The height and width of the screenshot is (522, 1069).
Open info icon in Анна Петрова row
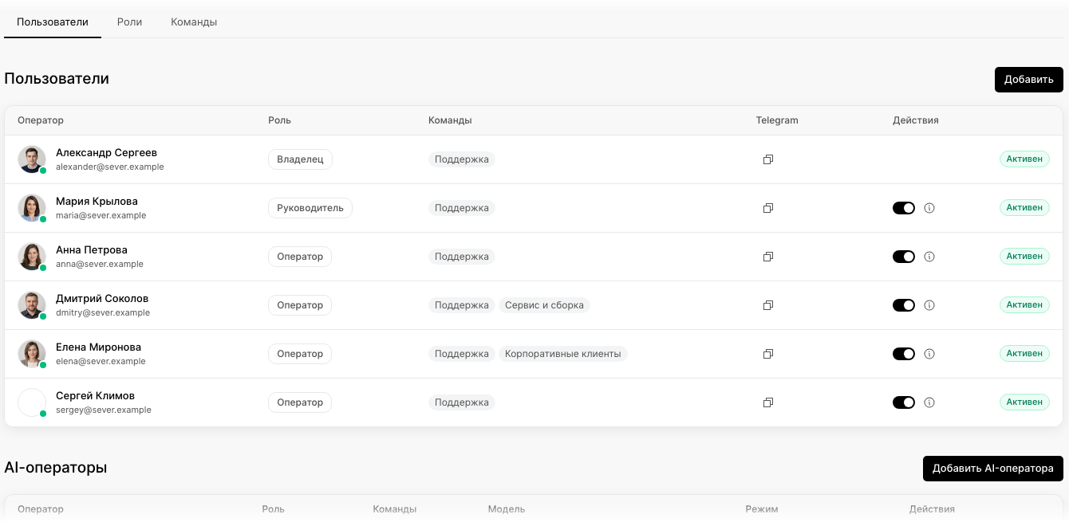point(929,257)
